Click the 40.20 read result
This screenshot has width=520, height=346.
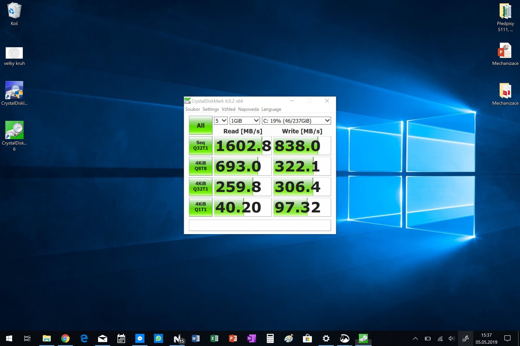pyautogui.click(x=243, y=207)
